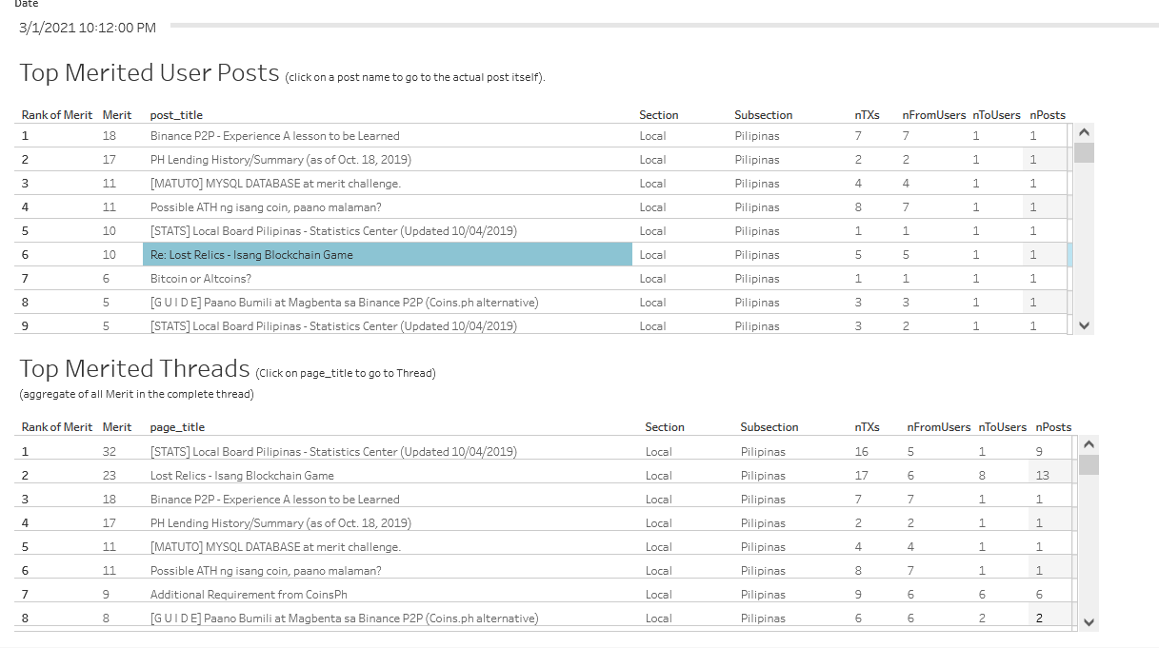Click Merit column header in Threads table

coord(117,427)
